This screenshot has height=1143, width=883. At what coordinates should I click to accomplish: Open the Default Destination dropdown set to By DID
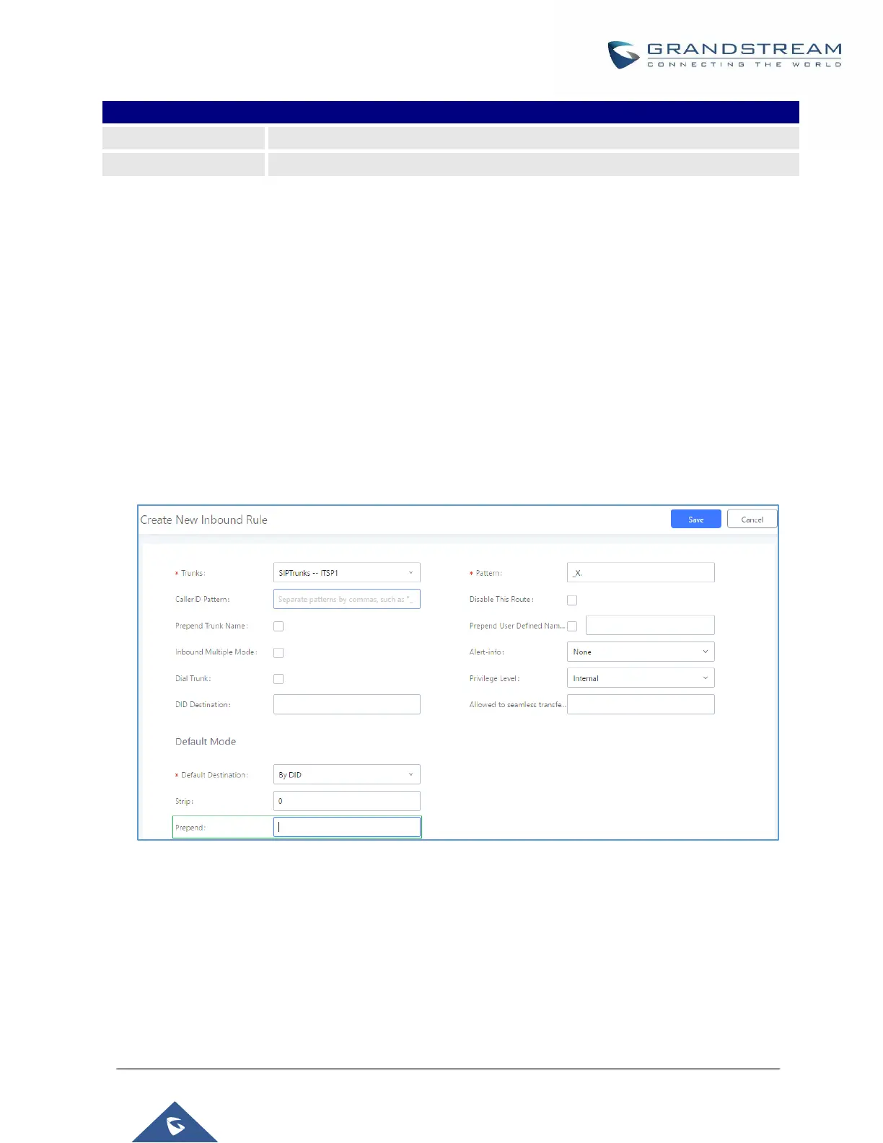346,774
